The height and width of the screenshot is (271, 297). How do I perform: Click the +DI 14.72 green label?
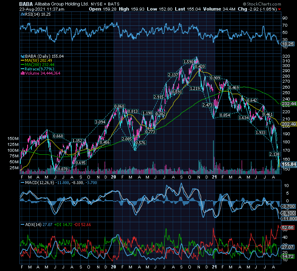coord(63,225)
